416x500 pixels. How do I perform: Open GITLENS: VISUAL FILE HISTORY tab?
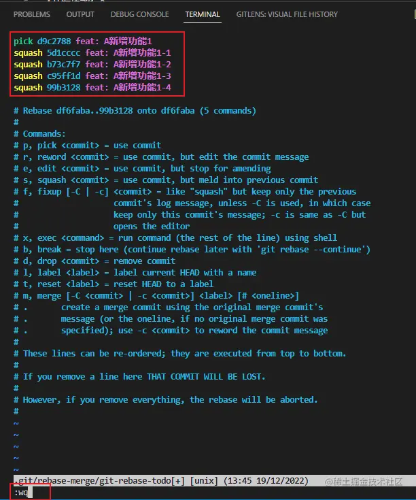(287, 14)
